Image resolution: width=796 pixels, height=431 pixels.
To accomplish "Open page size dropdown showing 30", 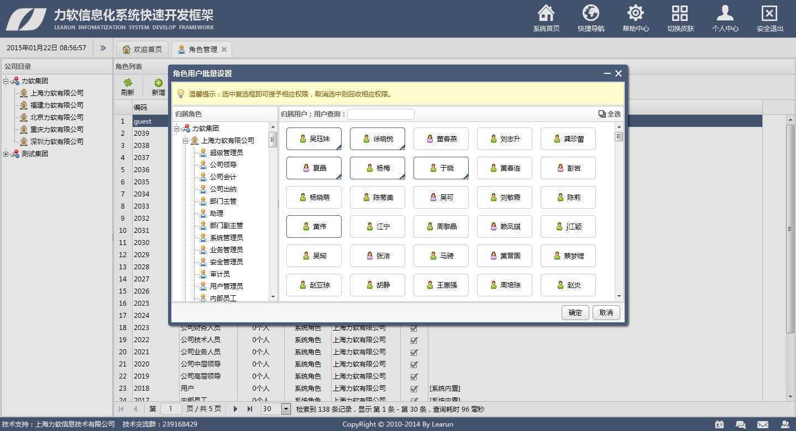I will coord(286,409).
